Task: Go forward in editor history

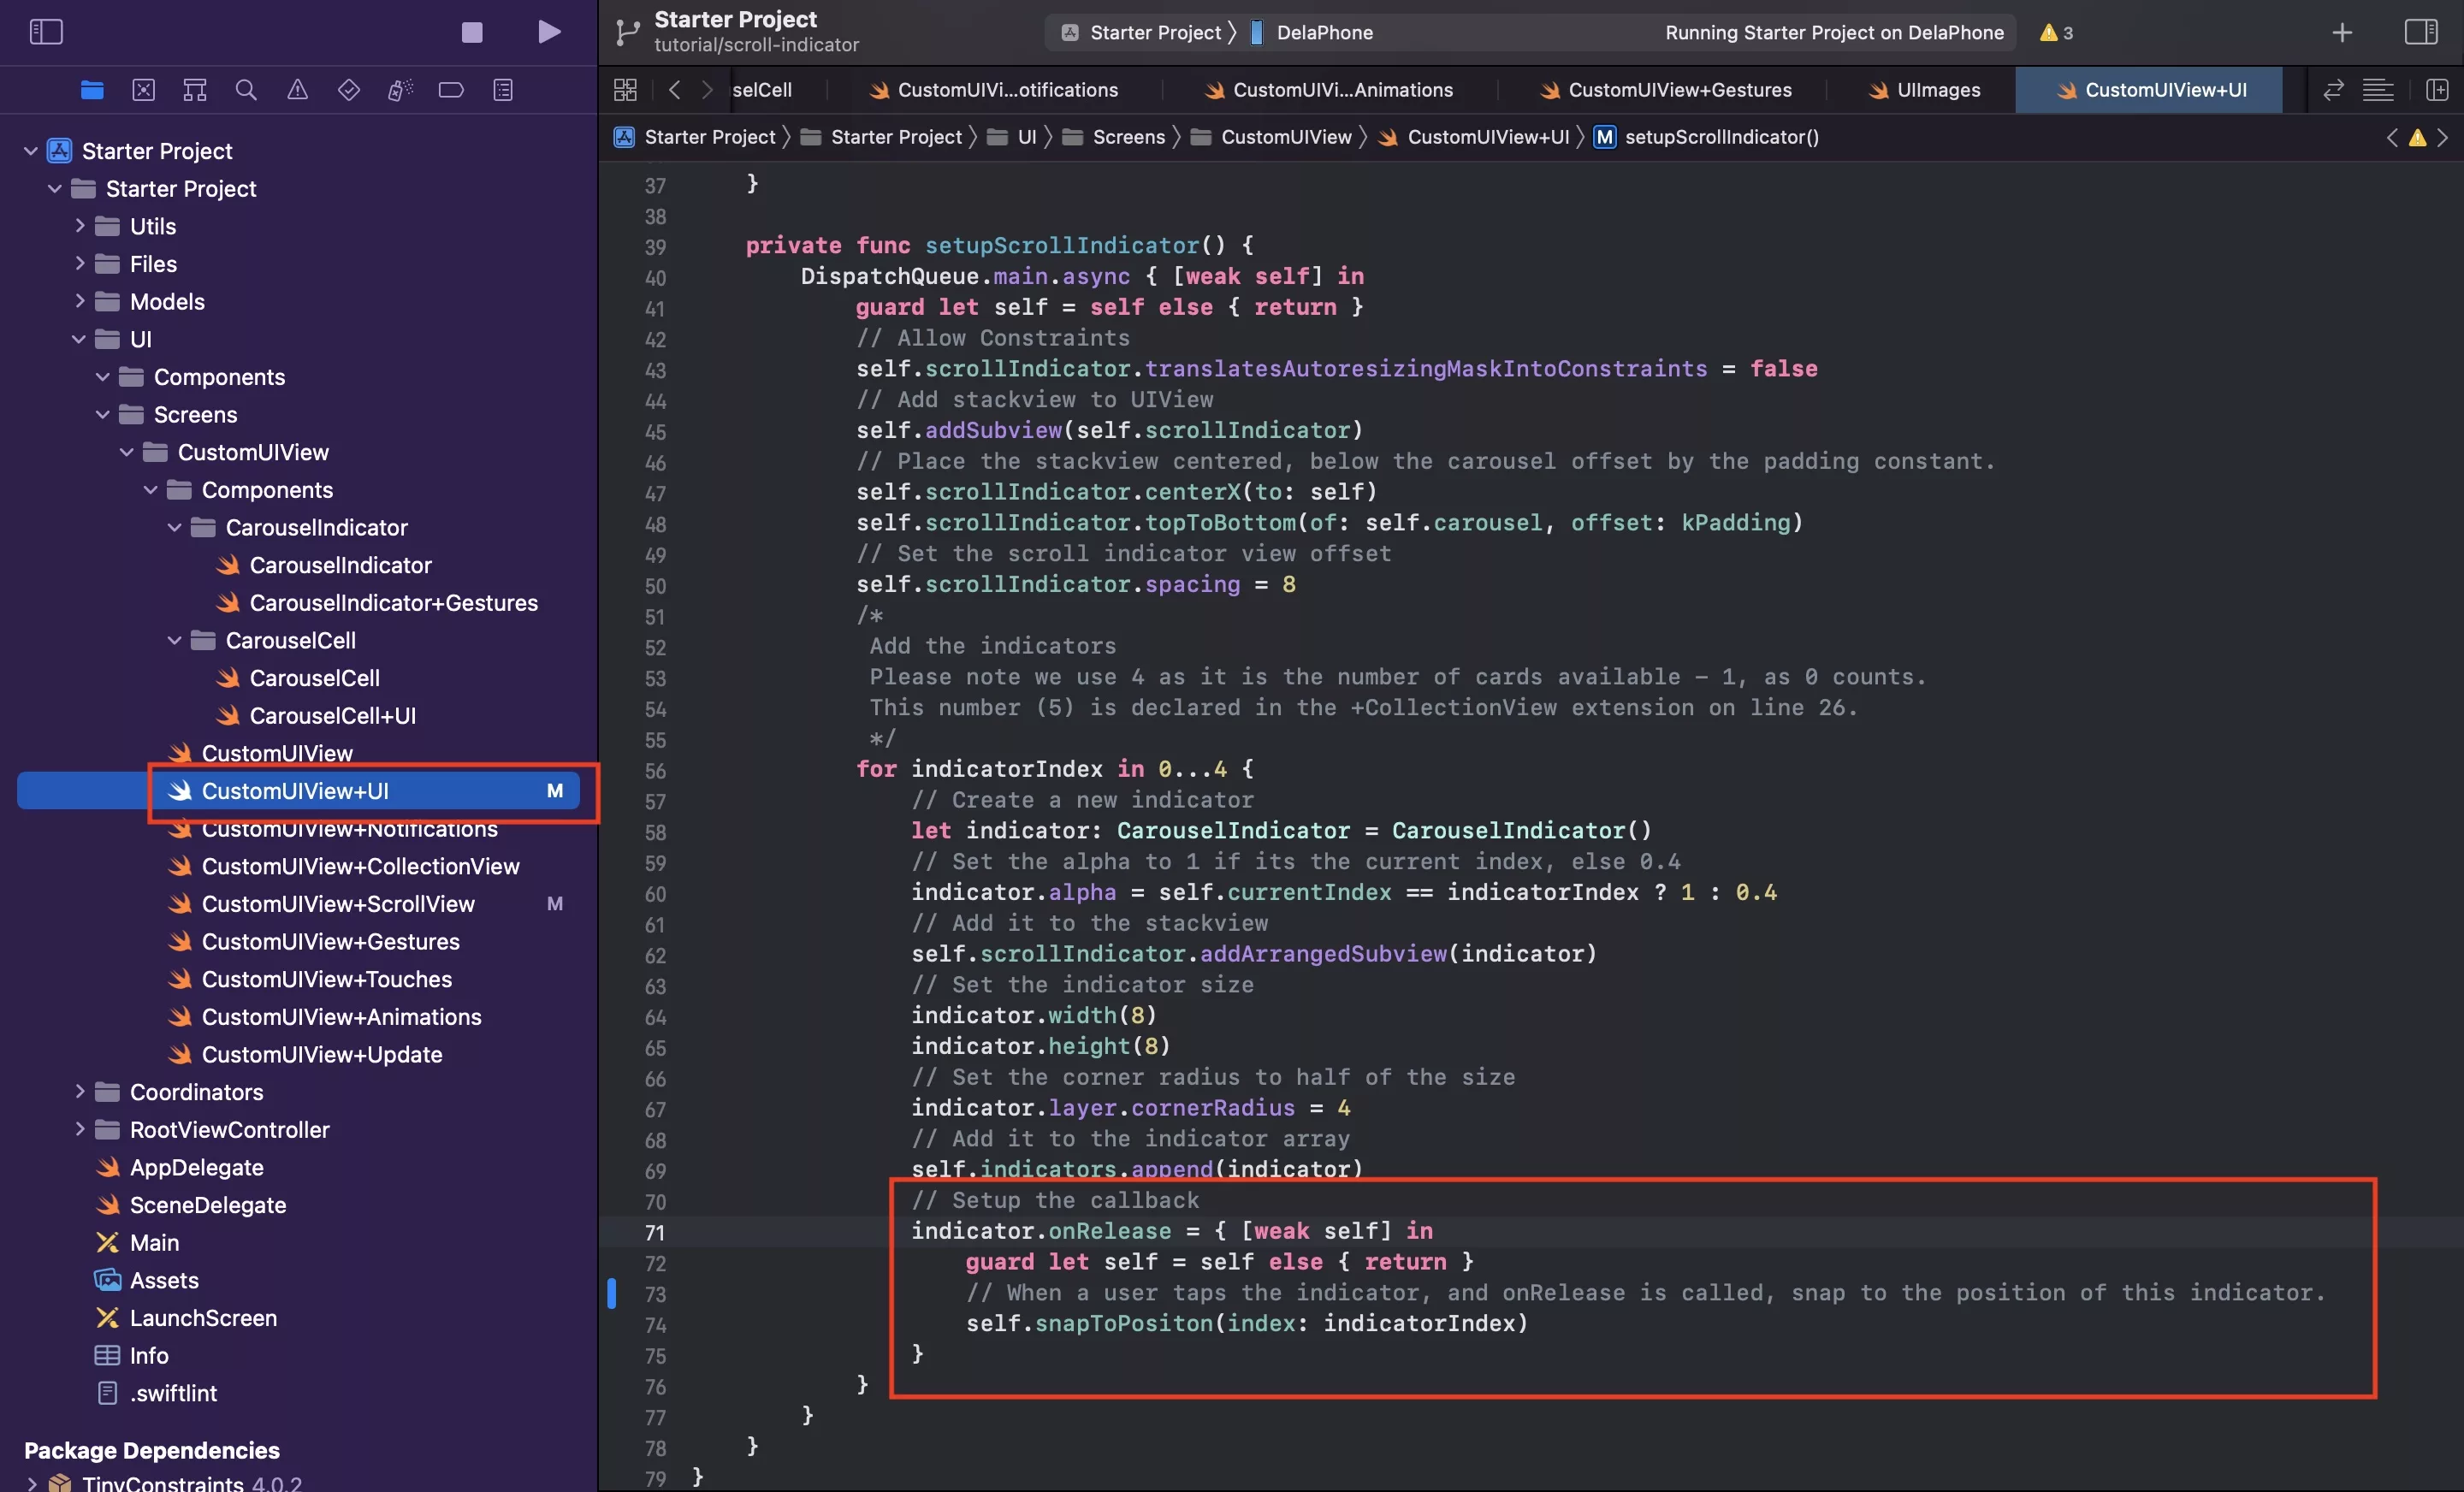Action: tap(708, 90)
